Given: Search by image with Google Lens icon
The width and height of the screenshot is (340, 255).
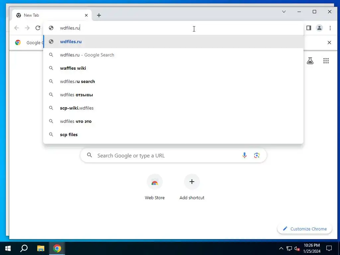Looking at the screenshot, I should 257,155.
